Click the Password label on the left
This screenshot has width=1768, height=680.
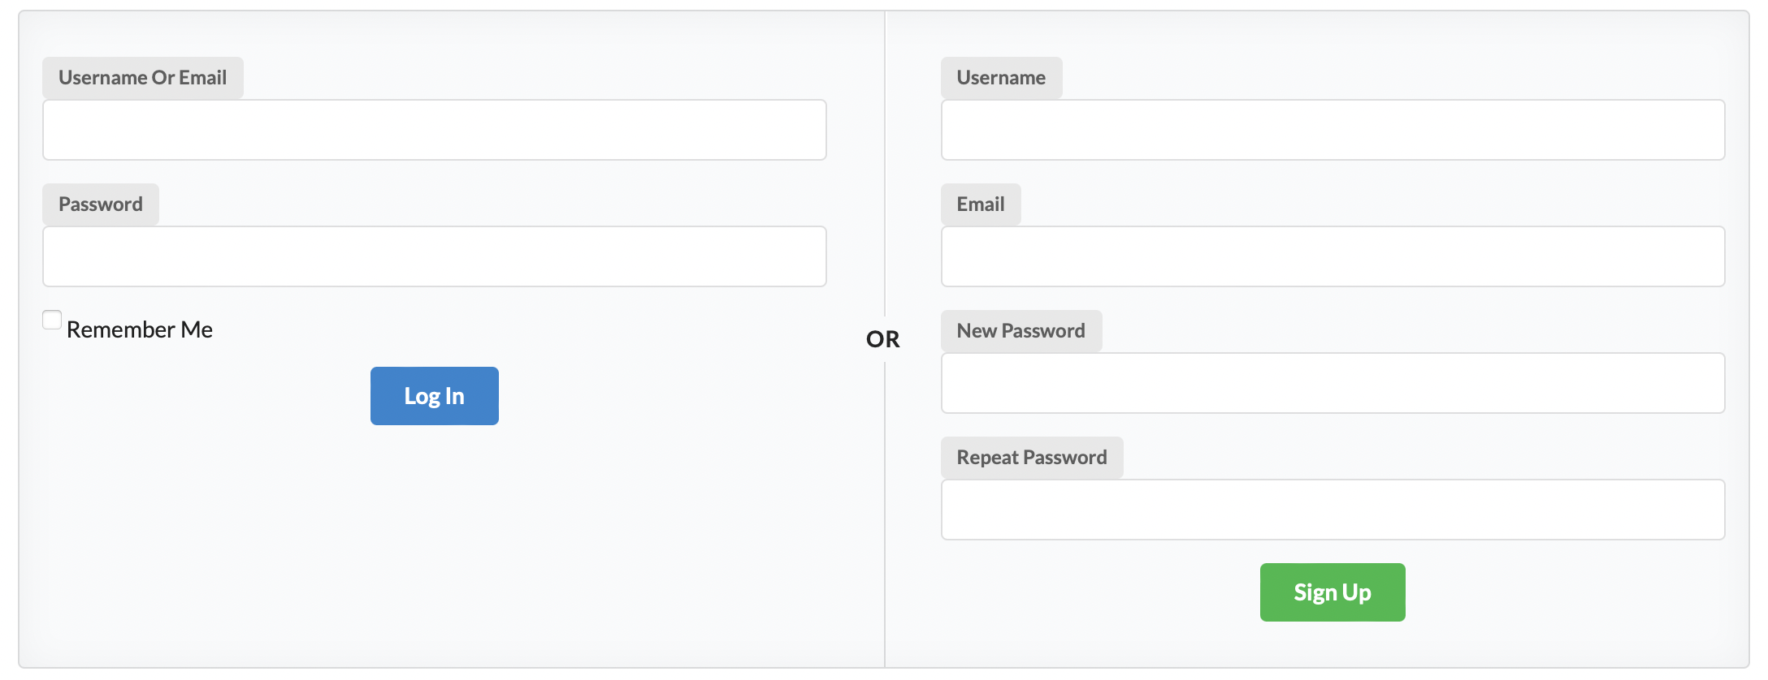[x=100, y=204]
